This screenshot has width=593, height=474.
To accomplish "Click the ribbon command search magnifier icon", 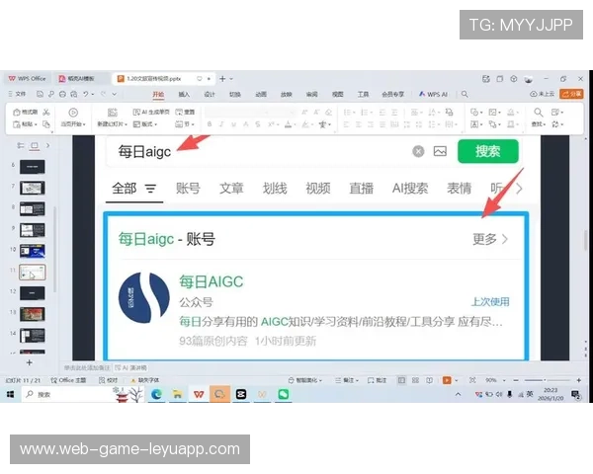I will pyautogui.click(x=465, y=94).
